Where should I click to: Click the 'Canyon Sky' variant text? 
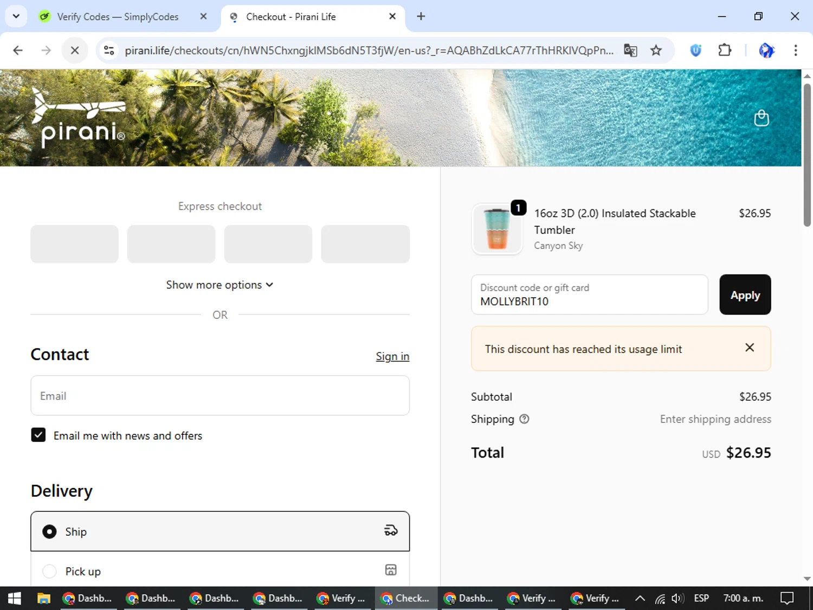558,246
